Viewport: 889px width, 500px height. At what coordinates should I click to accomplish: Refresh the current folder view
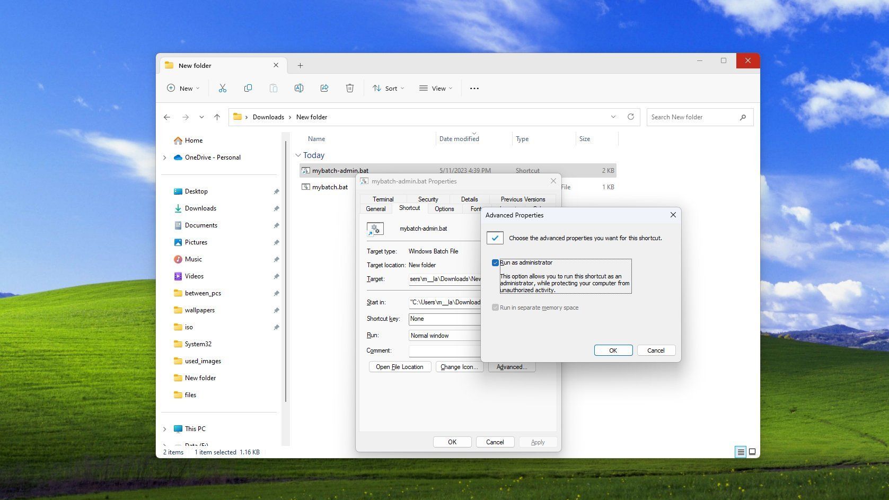coord(630,117)
